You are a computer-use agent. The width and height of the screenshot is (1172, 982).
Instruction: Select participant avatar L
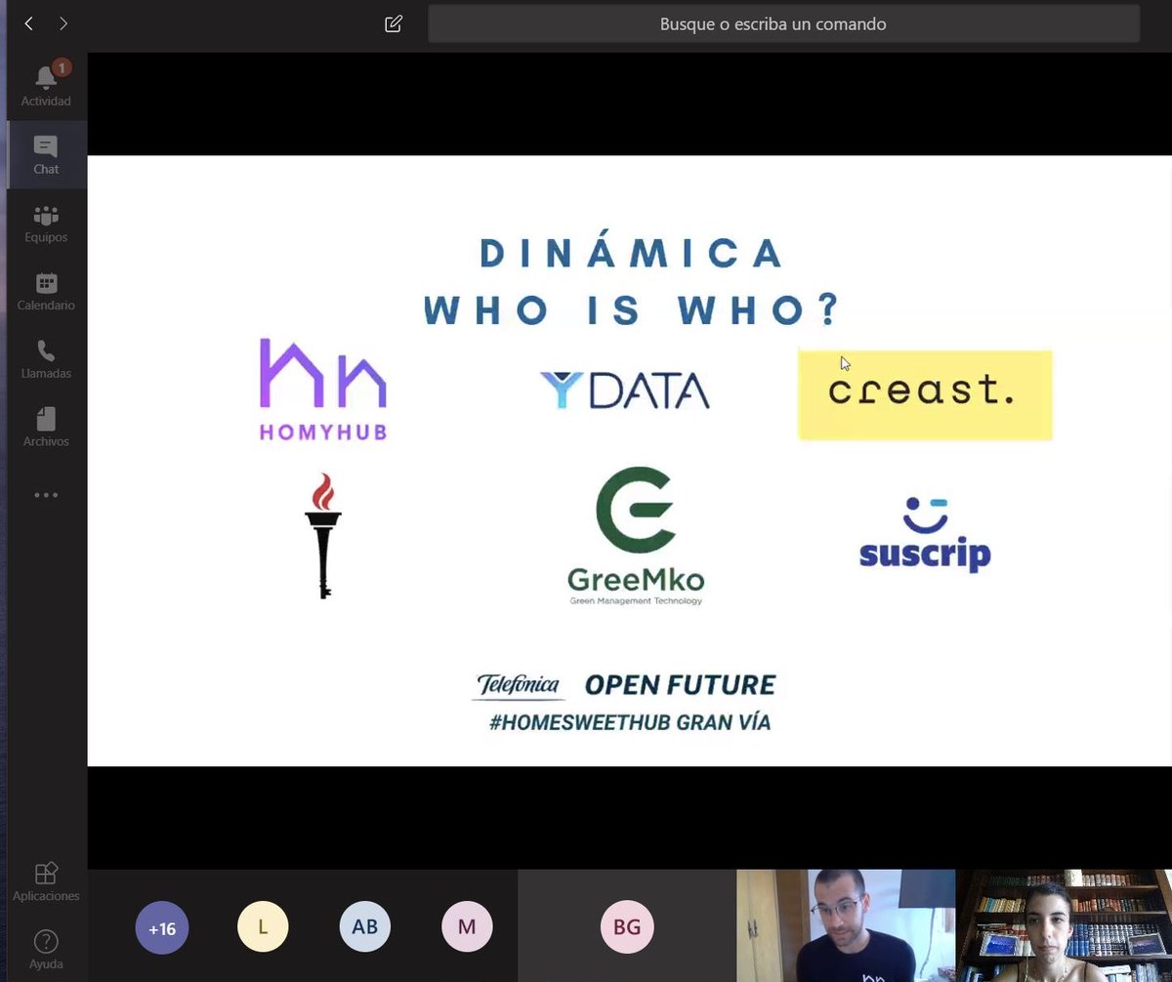point(263,928)
